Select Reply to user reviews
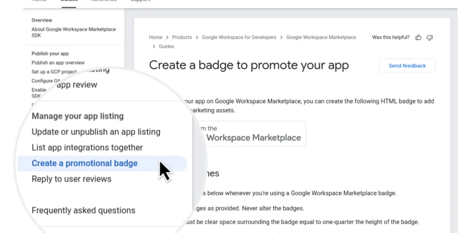 coord(72,179)
